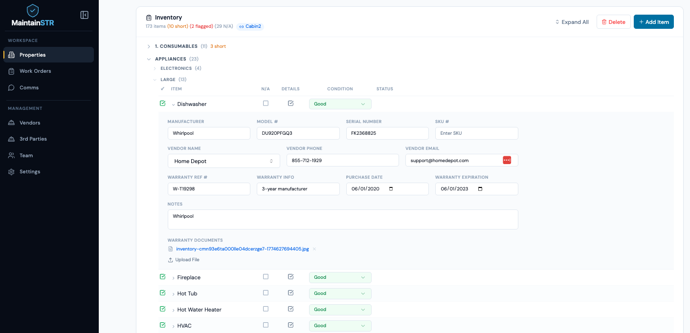
Task: Click the Comms chat bubble icon
Action: (x=11, y=88)
